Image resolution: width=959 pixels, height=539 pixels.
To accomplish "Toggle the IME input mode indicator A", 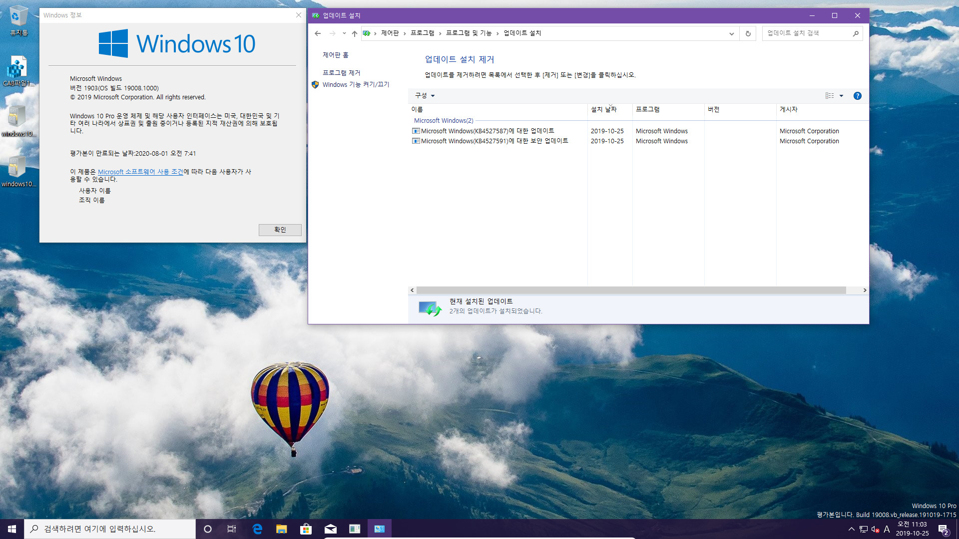I will click(887, 529).
